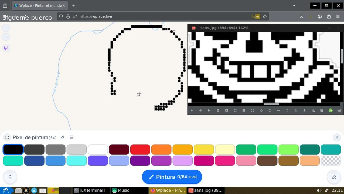Open Firefox View button left of tabs
Viewport: 344px width, 194px height.
coord(5,5)
